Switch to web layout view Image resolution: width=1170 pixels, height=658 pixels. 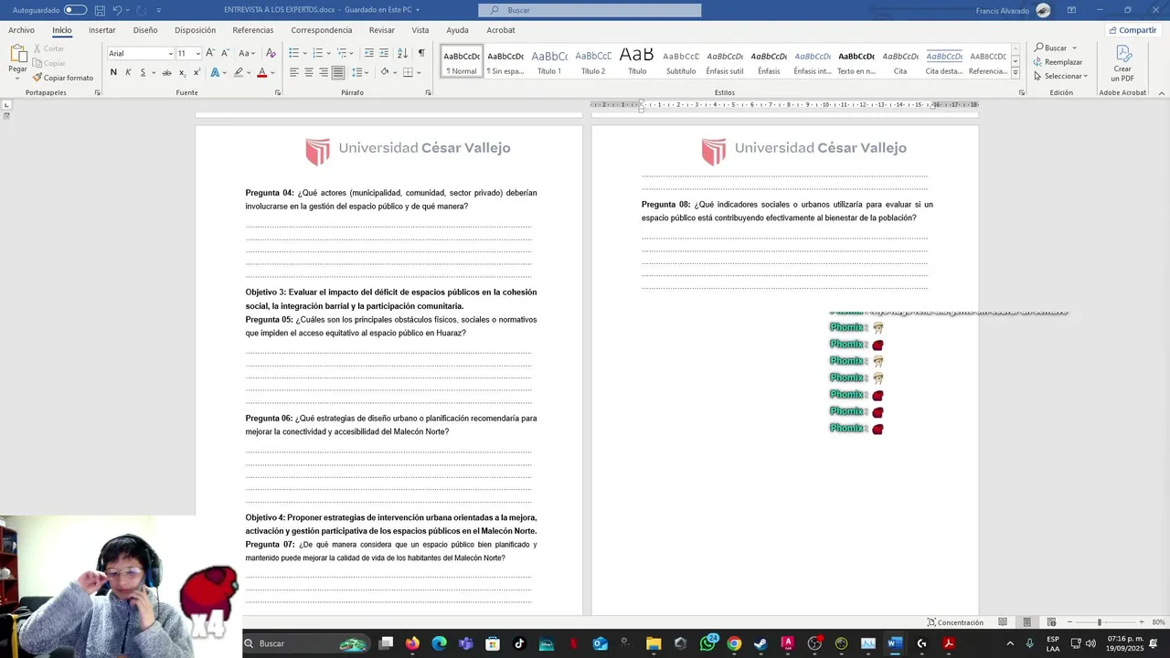click(x=1051, y=622)
